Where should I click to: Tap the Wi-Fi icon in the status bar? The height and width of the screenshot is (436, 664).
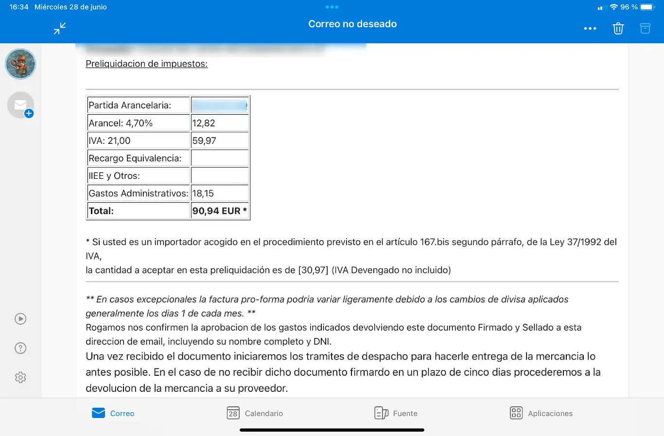613,7
